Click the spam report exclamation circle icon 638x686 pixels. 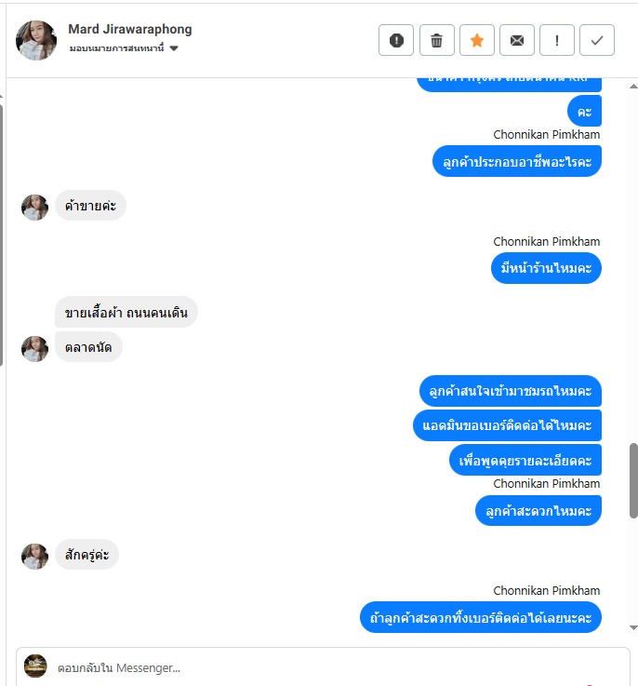click(396, 40)
